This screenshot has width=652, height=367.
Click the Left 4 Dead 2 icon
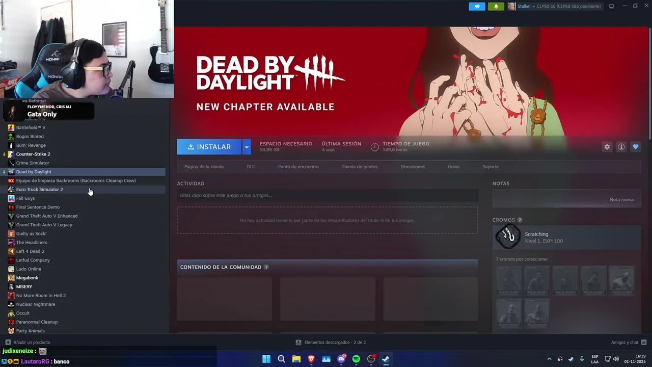(11, 251)
